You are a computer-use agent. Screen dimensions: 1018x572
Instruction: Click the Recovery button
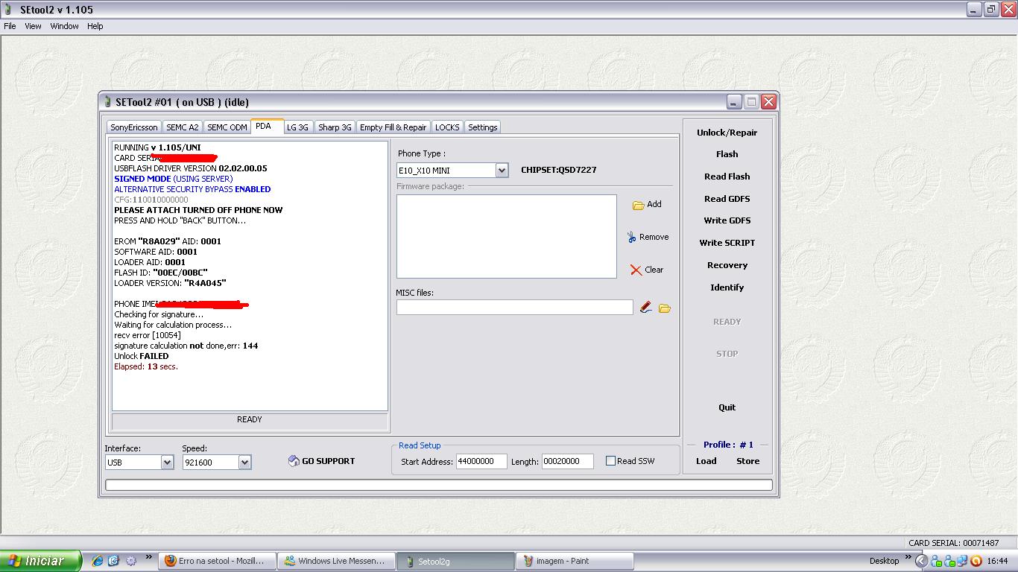coord(727,265)
